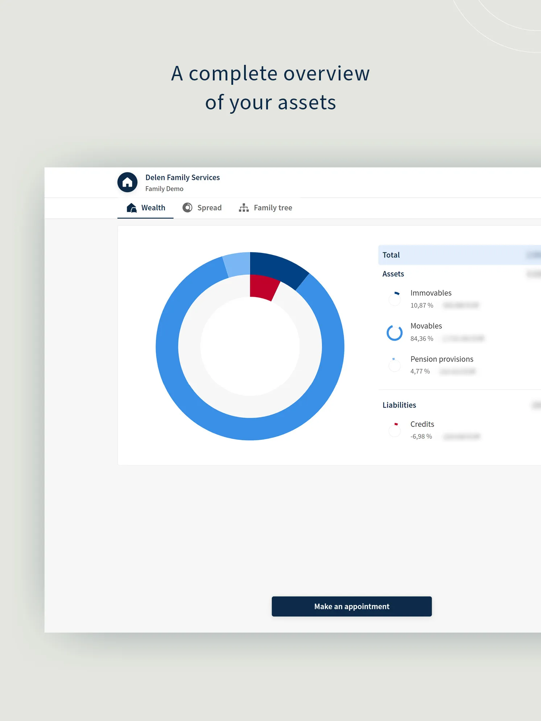Click the -6,98 % value

pyautogui.click(x=421, y=437)
